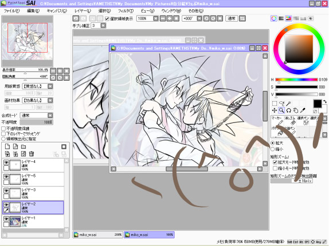This screenshot has height=246, width=329.
Task: Select the 縮小 zoom-out radio button
Action: 273,149
